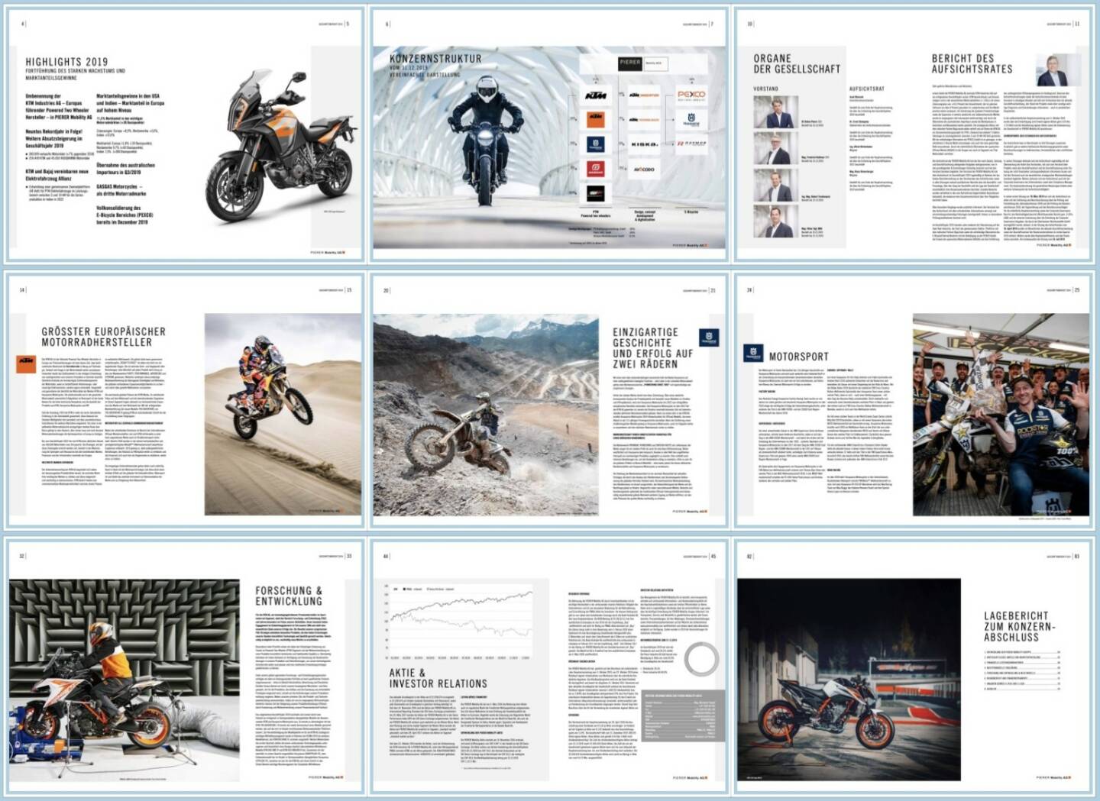Click the orange KTM square logo tile
Screen dimensions: 1100x801
[595, 119]
